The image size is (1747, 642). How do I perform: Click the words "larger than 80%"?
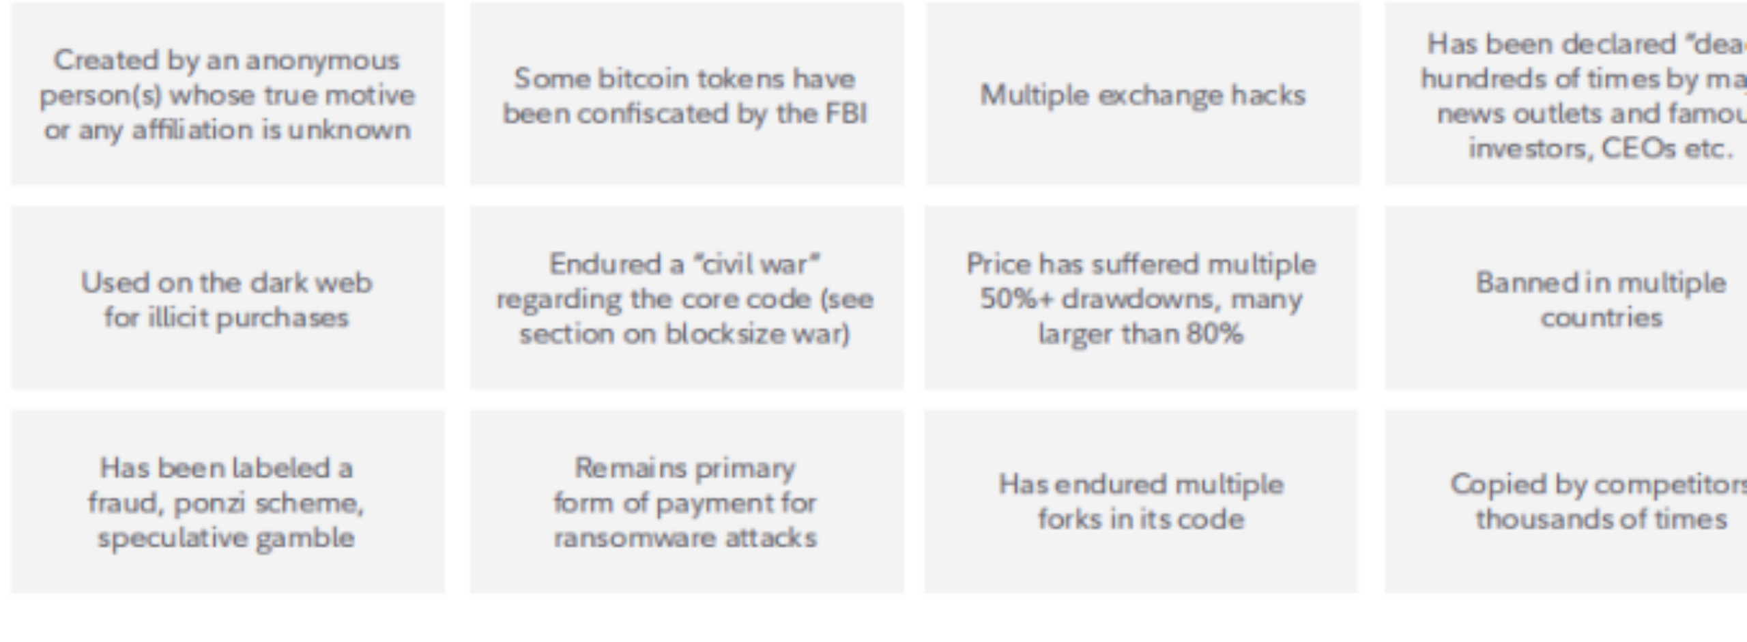[x=1140, y=334]
